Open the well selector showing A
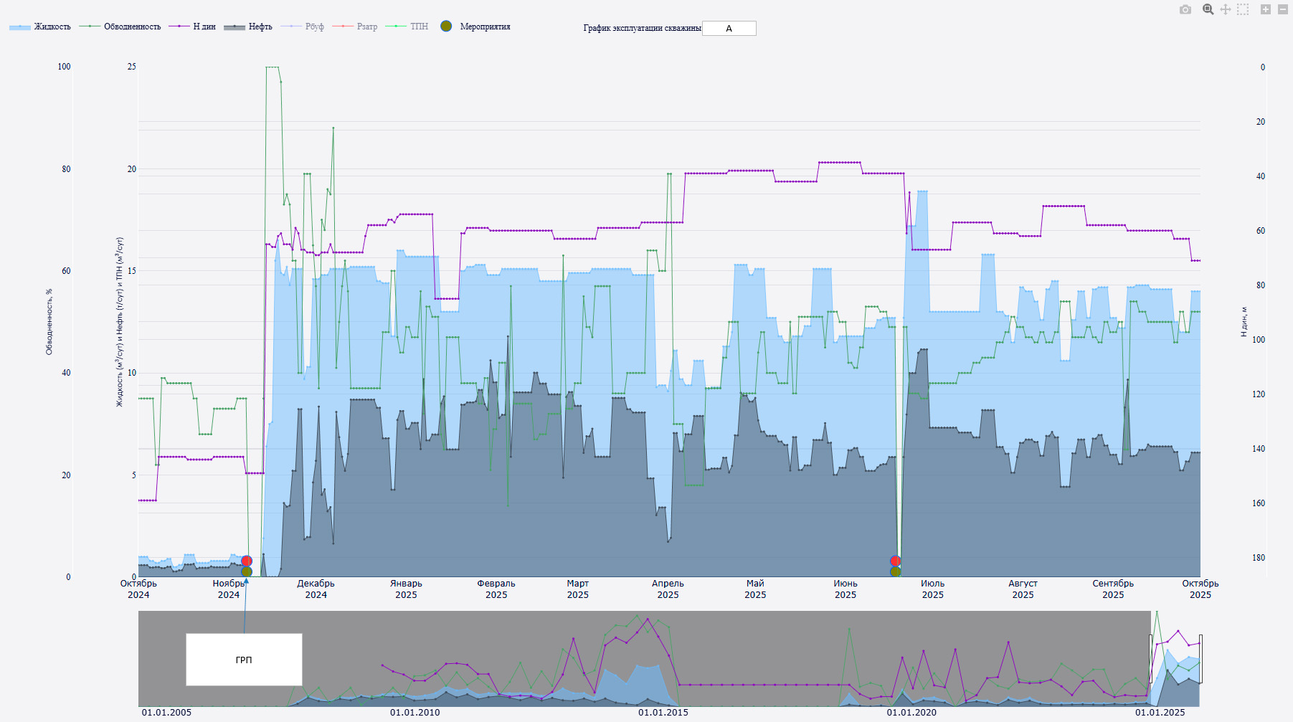Image resolution: width=1293 pixels, height=722 pixels. 729,29
